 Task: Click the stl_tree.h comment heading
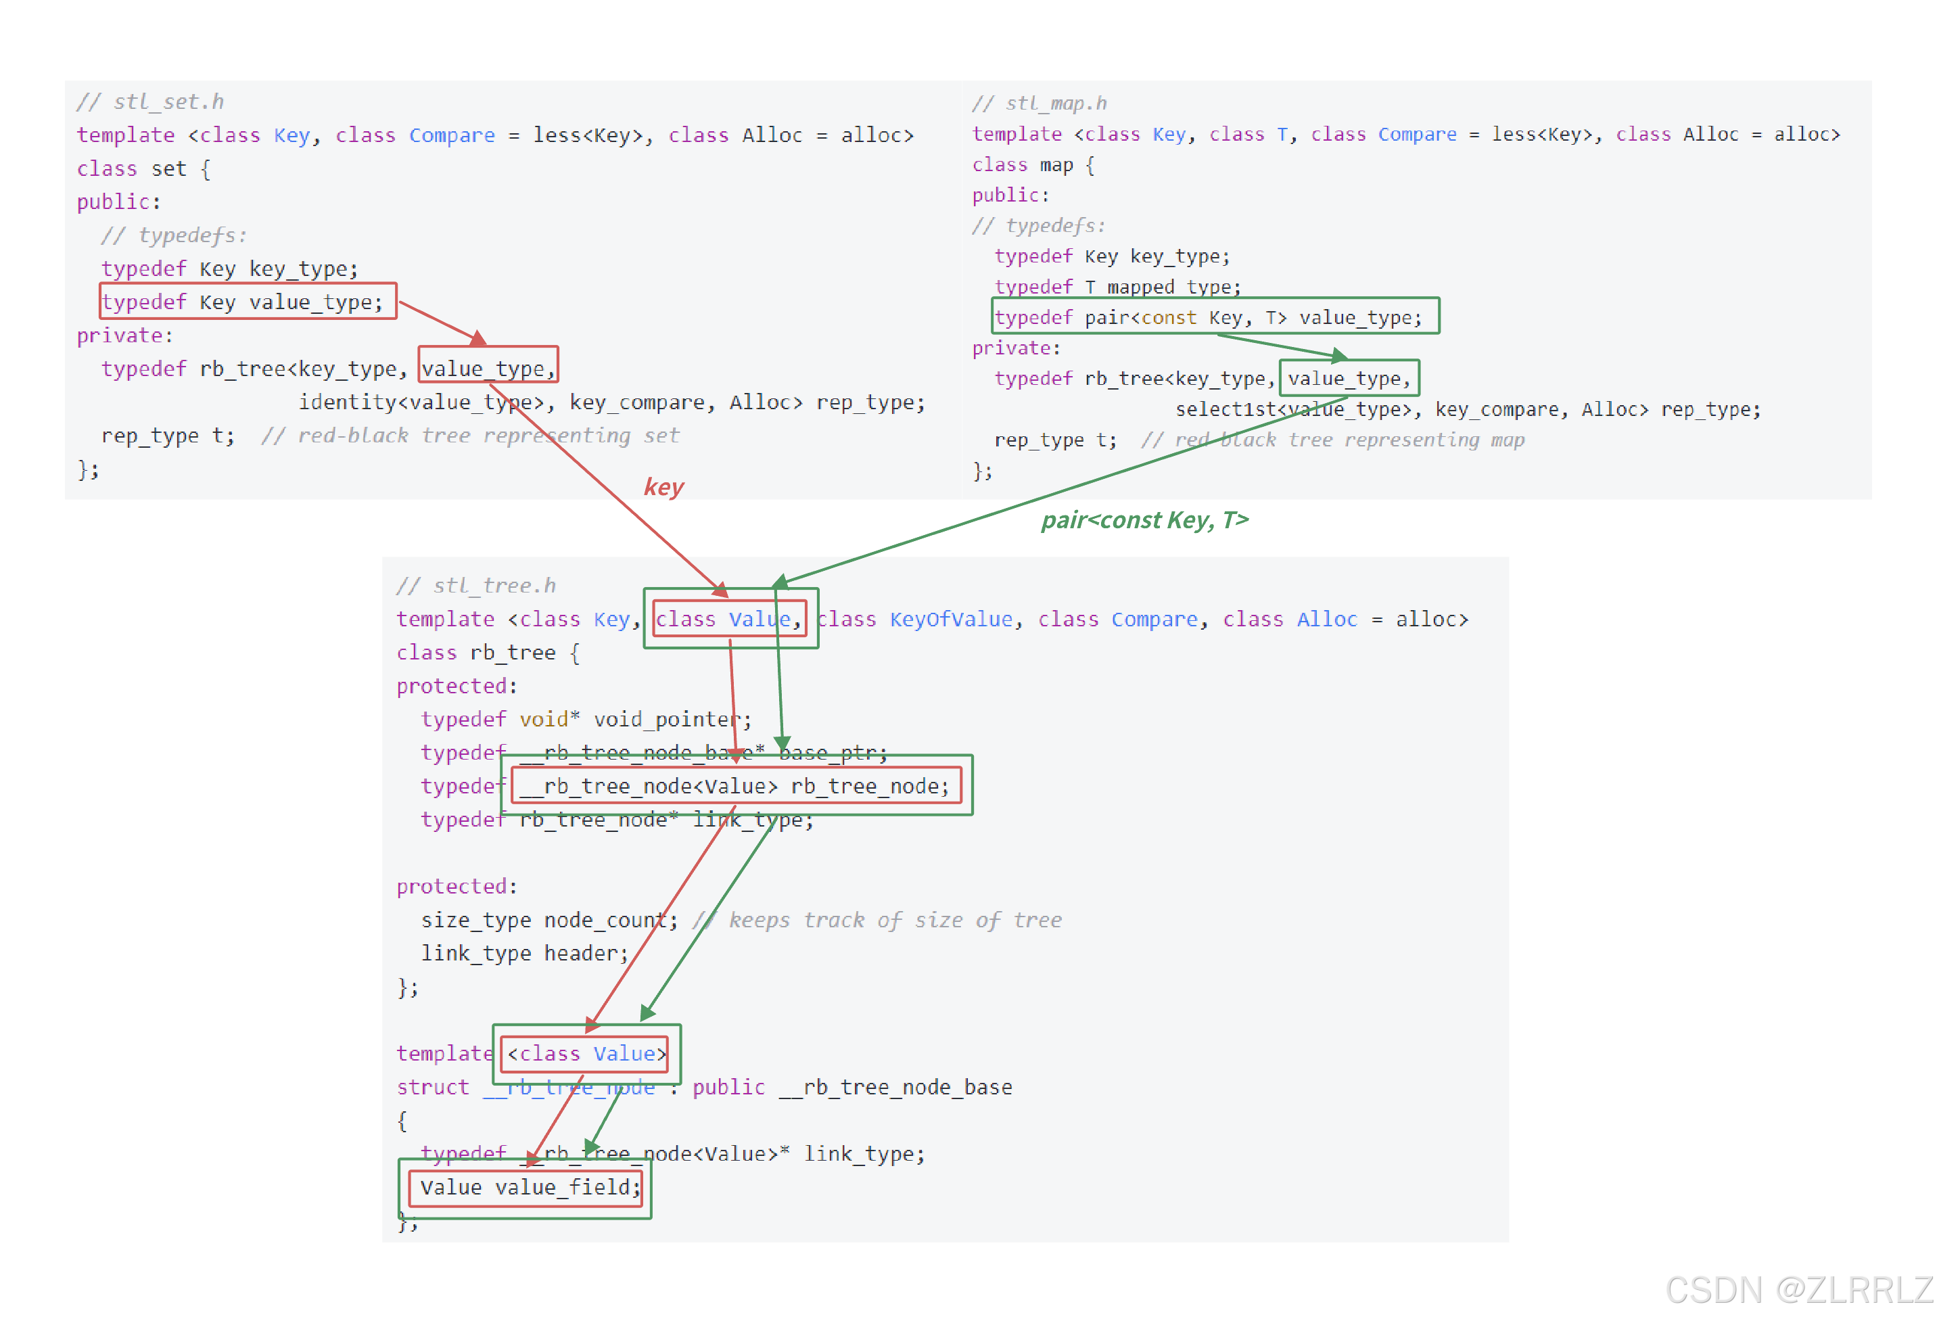point(477,584)
